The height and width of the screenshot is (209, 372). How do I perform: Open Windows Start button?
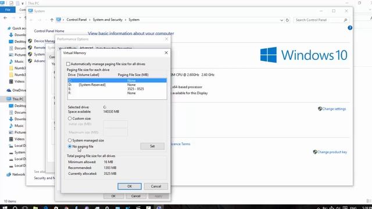tap(5, 208)
